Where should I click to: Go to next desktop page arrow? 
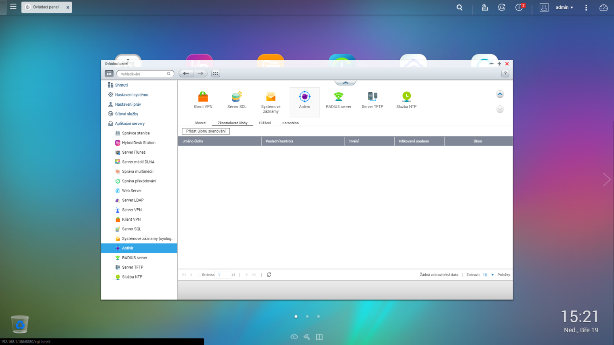(x=606, y=179)
